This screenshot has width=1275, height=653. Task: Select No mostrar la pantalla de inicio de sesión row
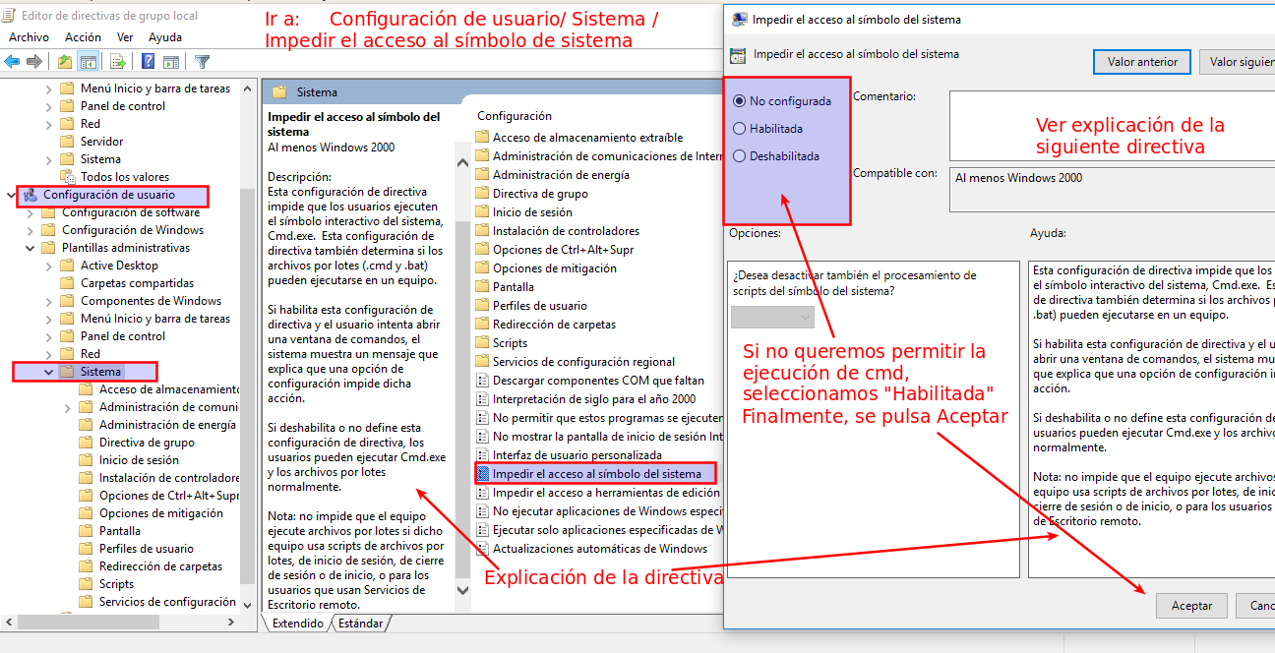[x=599, y=437]
